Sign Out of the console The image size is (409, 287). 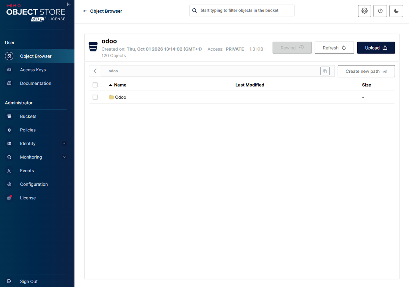pos(37,281)
